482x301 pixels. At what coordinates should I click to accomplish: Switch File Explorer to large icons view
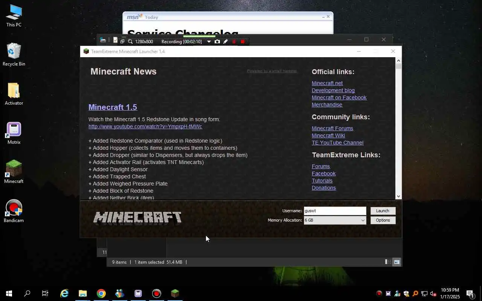pos(397,262)
